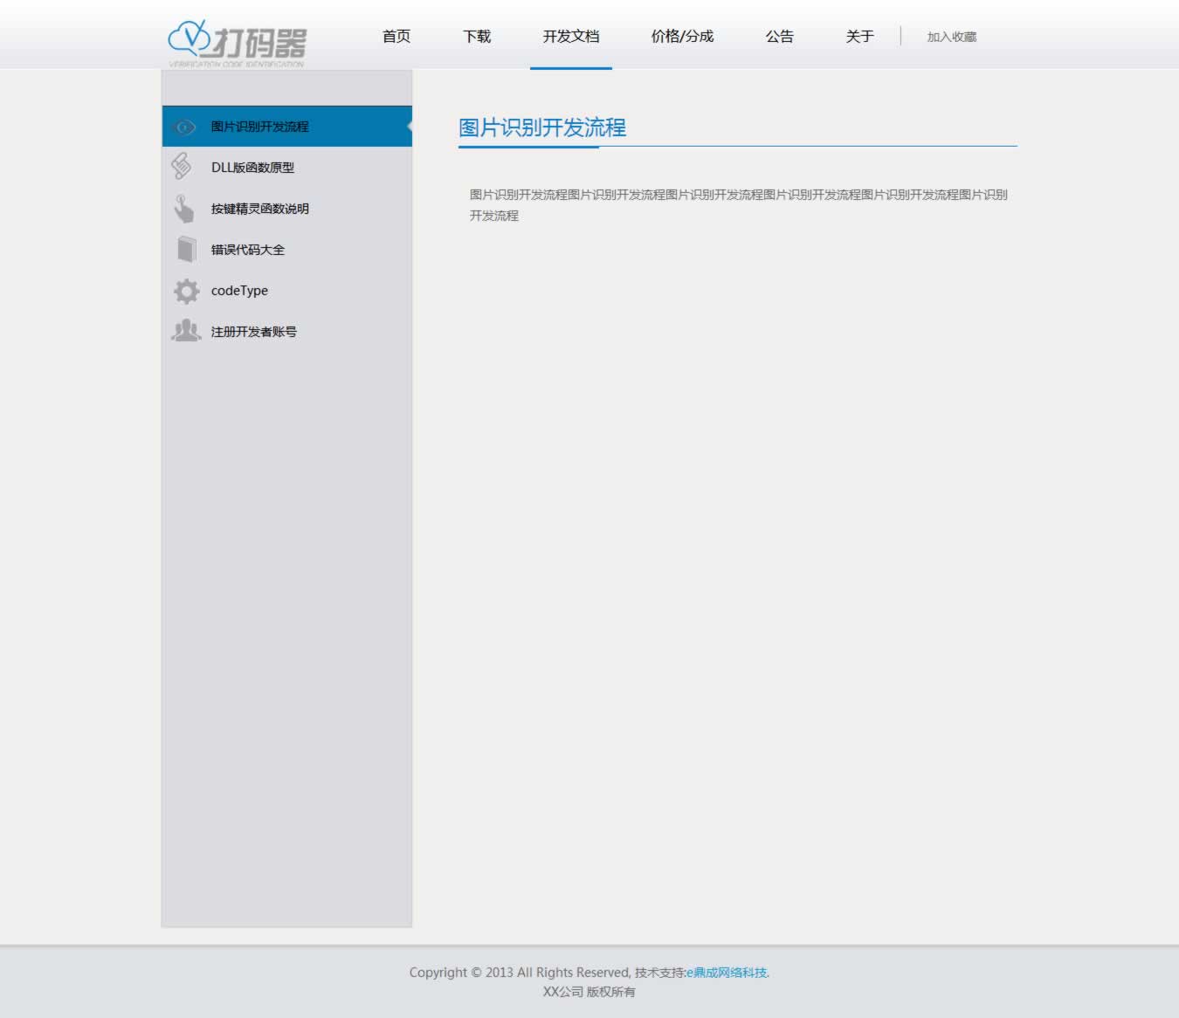
Task: Open the codeType sidebar text label
Action: point(239,291)
